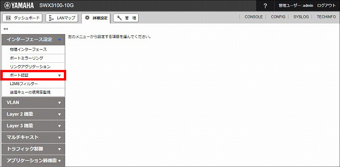This screenshot has width=340, height=167.
Task: Click the 管理ユーザー: admin label
Action: (296, 6)
